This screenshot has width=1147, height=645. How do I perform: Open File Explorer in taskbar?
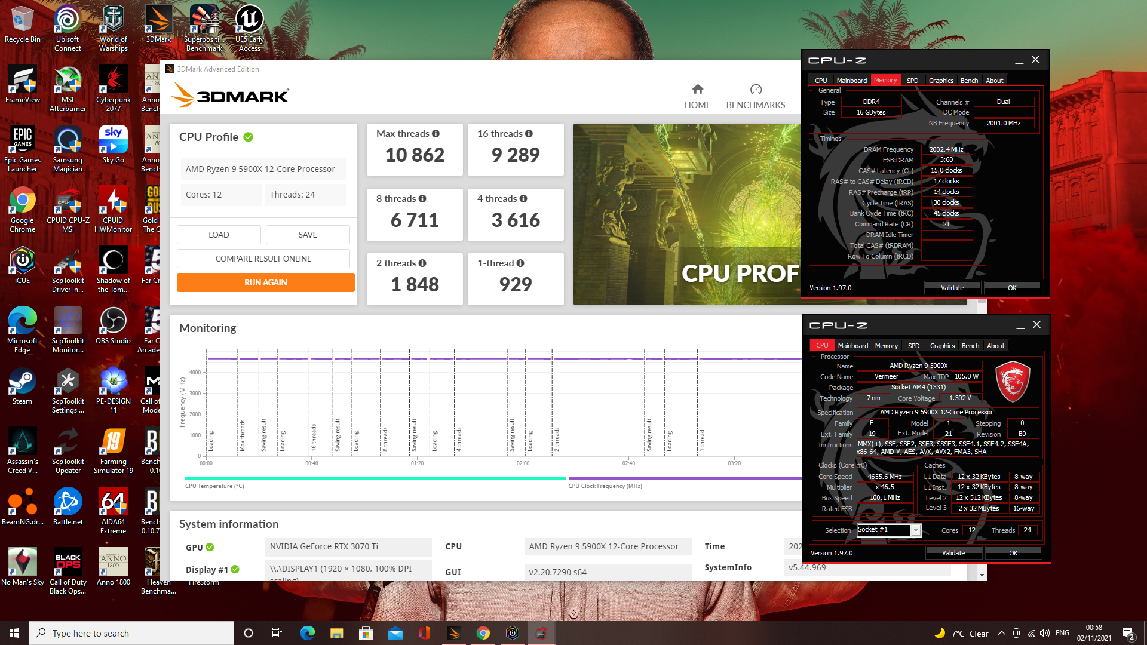pyautogui.click(x=336, y=633)
